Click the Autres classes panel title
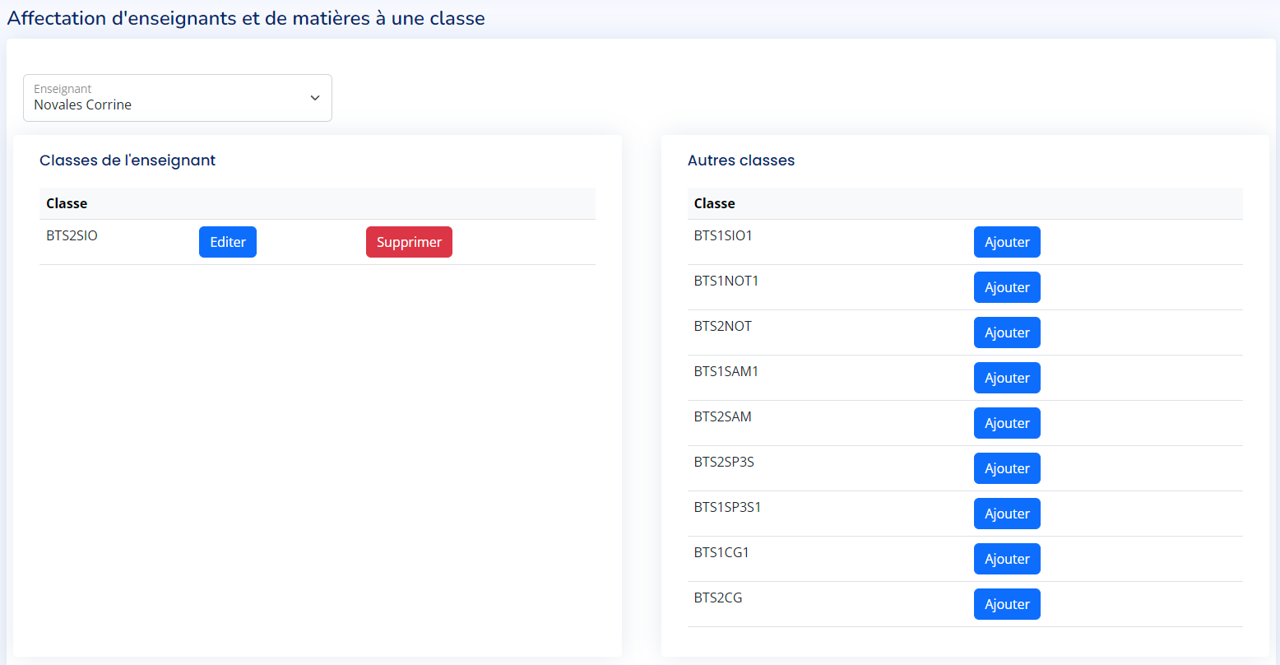The height and width of the screenshot is (665, 1280). click(x=741, y=160)
